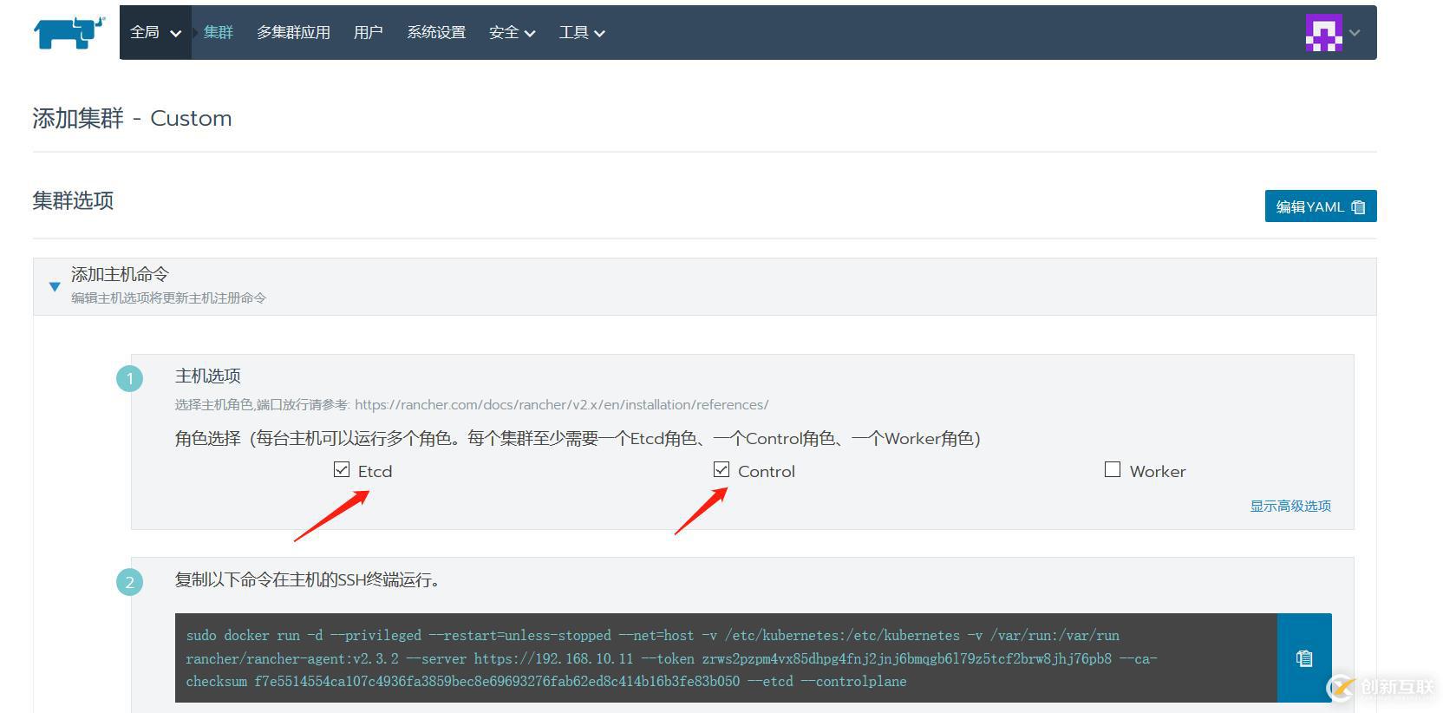
Task: Toggle the Etcd role checkbox
Action: click(x=342, y=470)
